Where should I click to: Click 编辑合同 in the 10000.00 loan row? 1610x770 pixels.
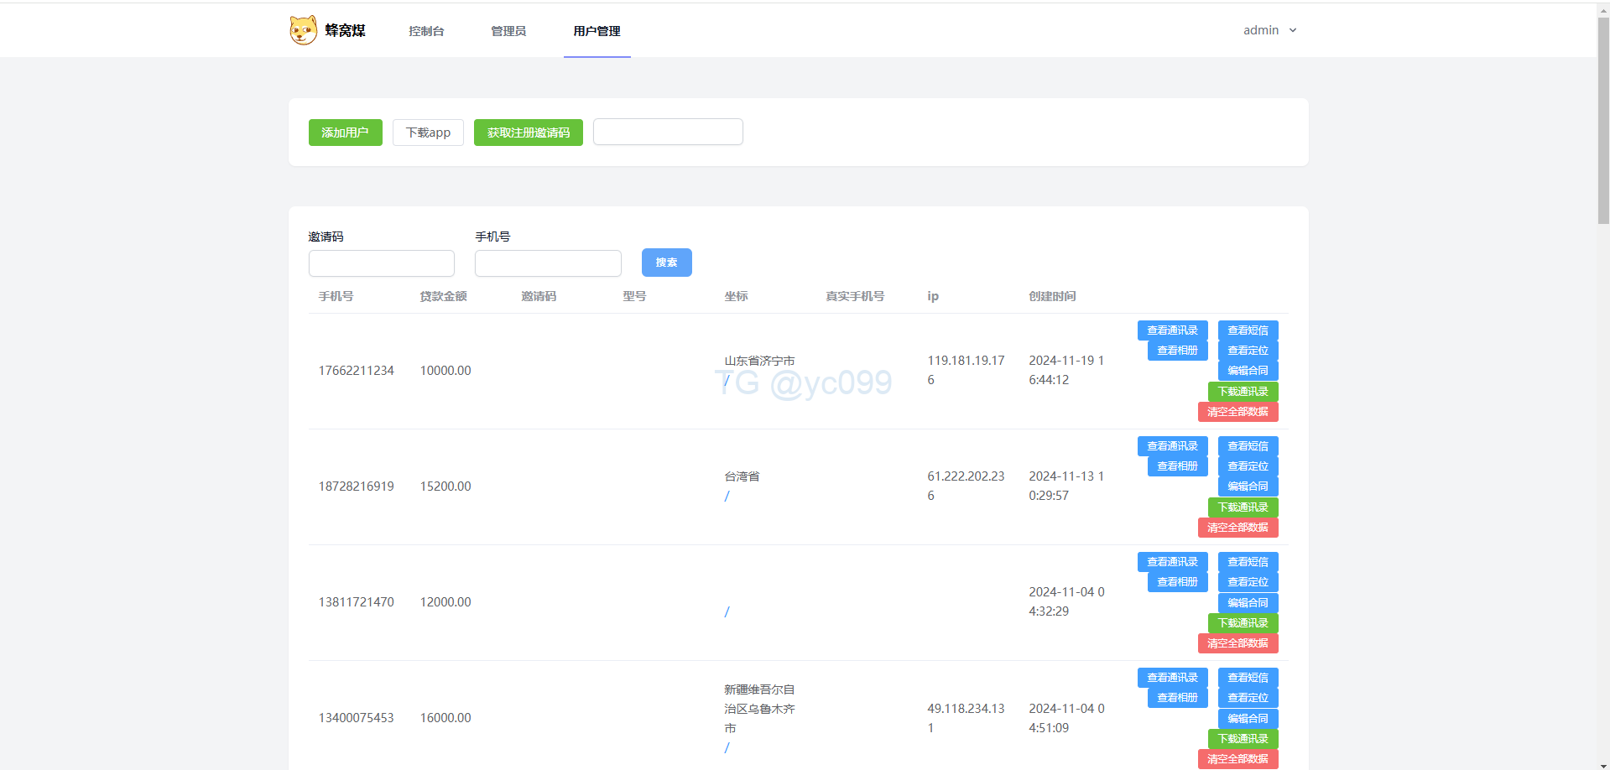click(x=1248, y=371)
